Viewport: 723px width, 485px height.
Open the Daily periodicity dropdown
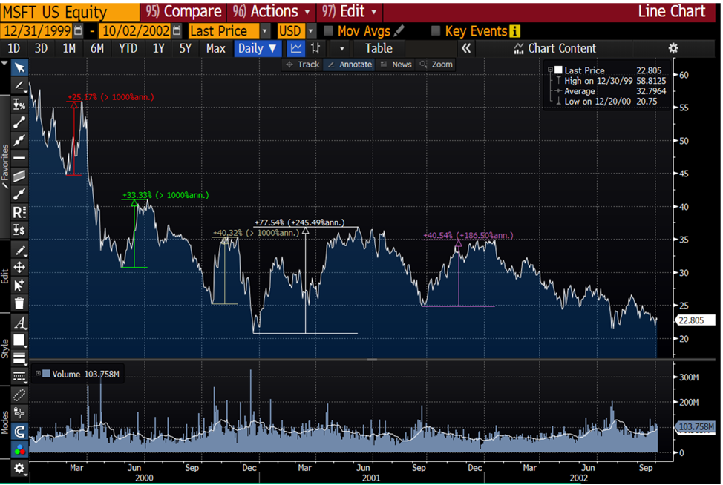pyautogui.click(x=258, y=48)
